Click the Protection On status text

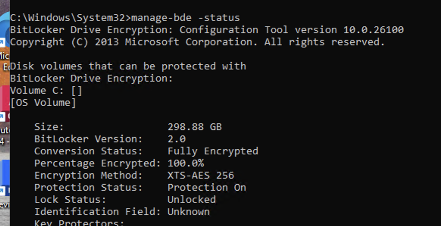point(207,187)
